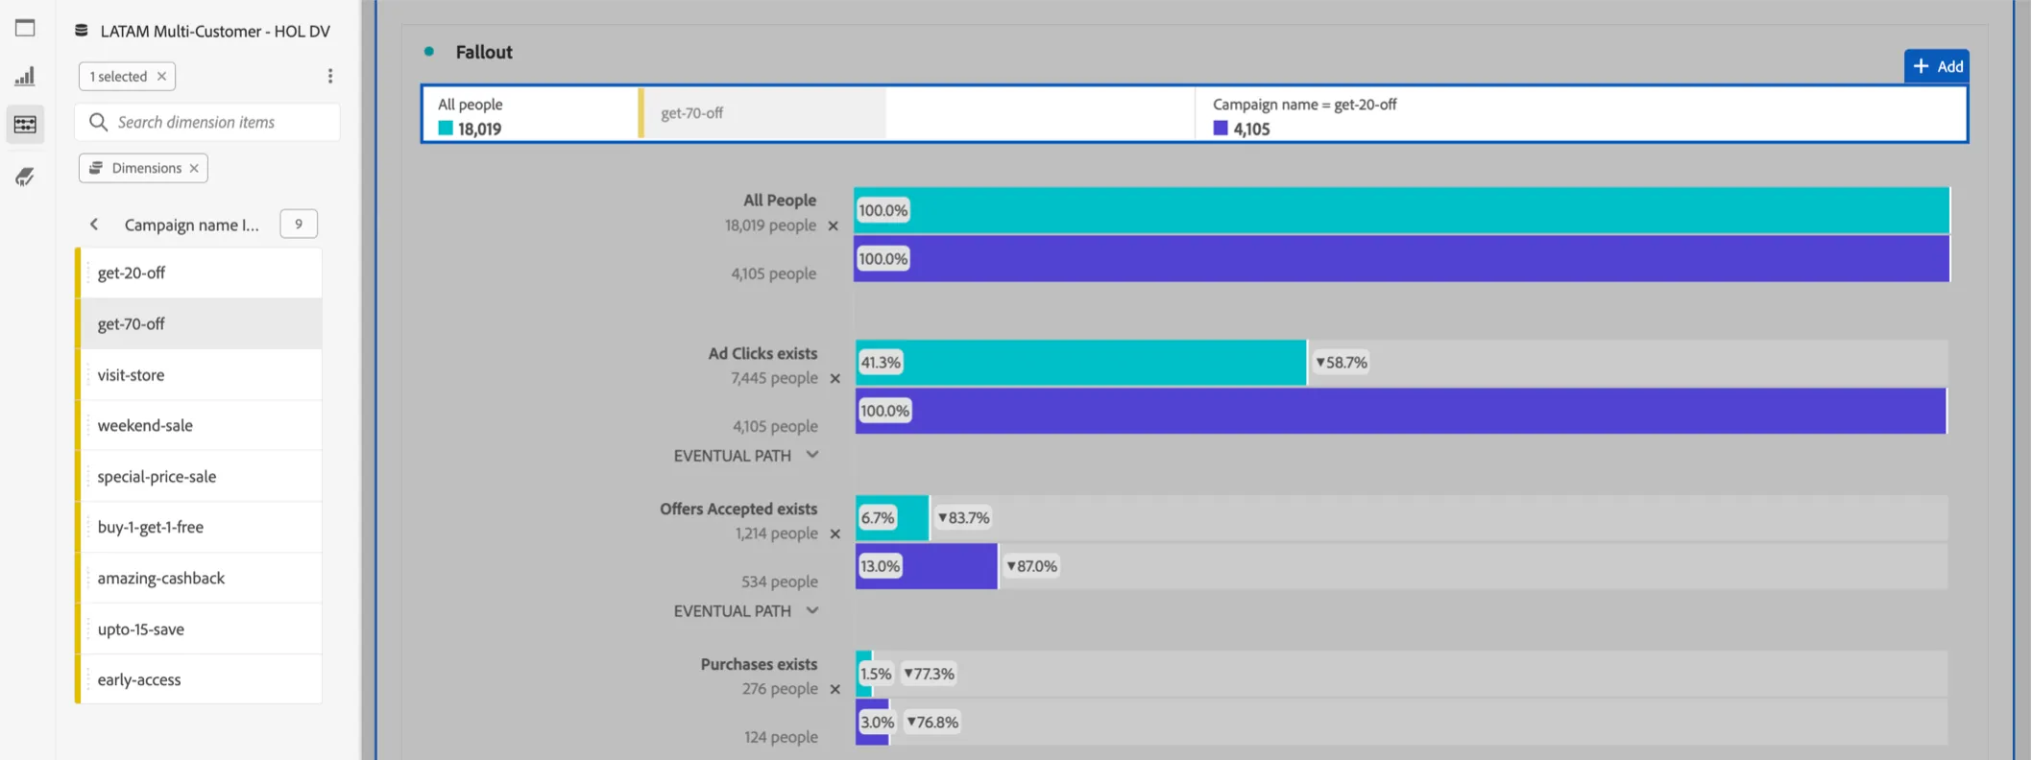Open the Panels icon in left rail
Screen dimensions: 2032x760
25,28
